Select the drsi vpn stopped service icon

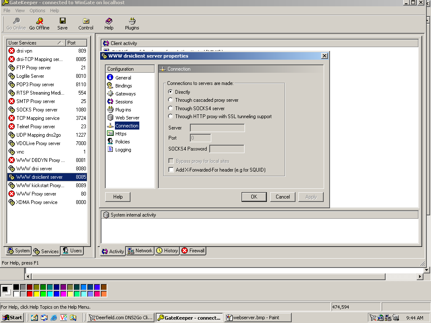pyautogui.click(x=11, y=51)
